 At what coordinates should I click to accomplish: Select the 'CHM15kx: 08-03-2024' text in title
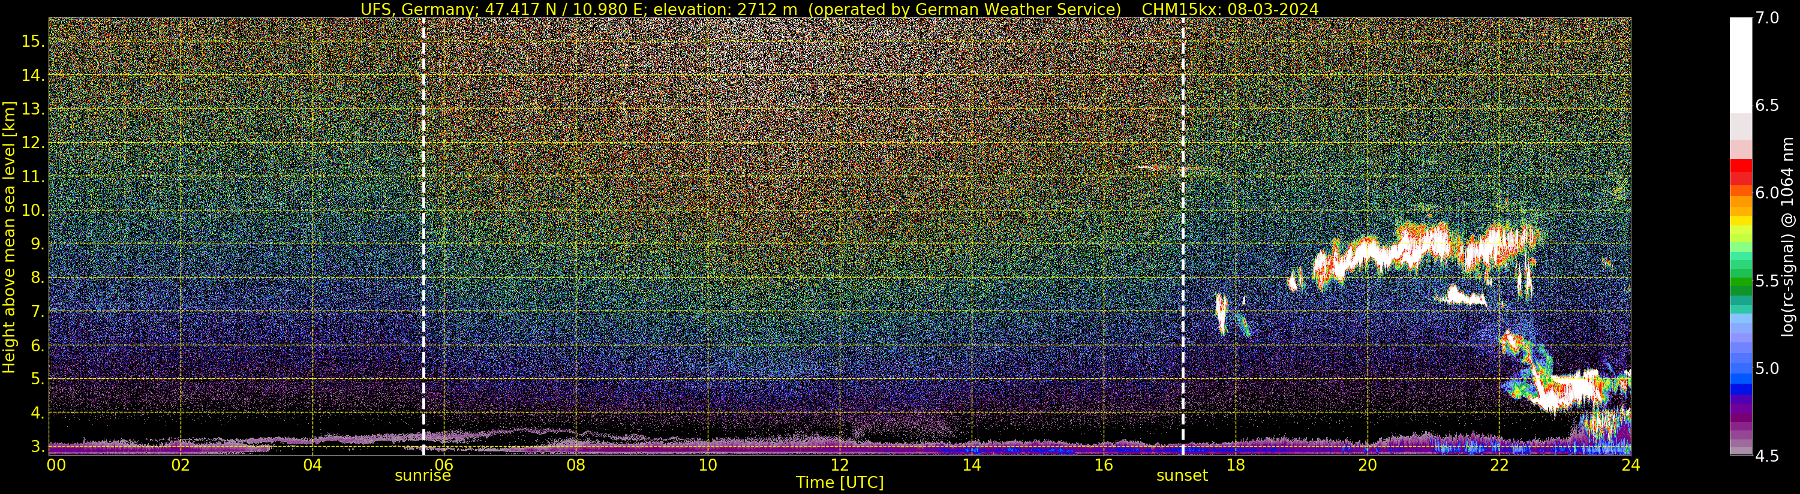pos(1230,9)
